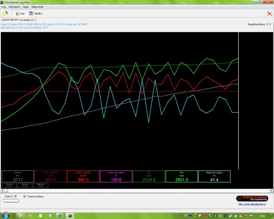Click the muted volume tray icon
274x219 pixels.
(x=241, y=216)
